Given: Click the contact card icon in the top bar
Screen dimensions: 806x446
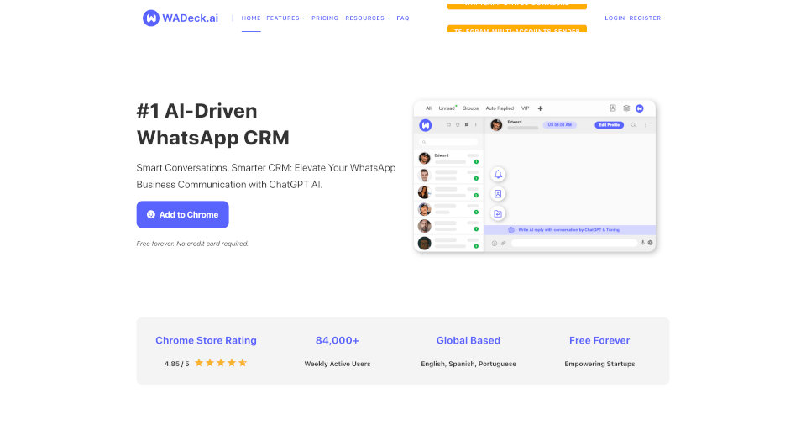Looking at the screenshot, I should pos(613,108).
